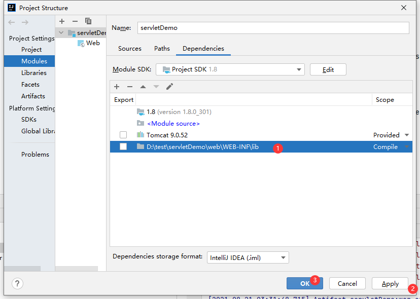Select Modules in the settings sidebar
The height and width of the screenshot is (299, 420).
click(x=29, y=61)
